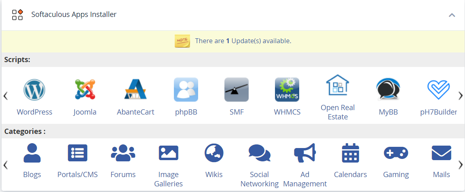Click the Wikis text label
Image resolution: width=465 pixels, height=192 pixels.
tap(214, 175)
